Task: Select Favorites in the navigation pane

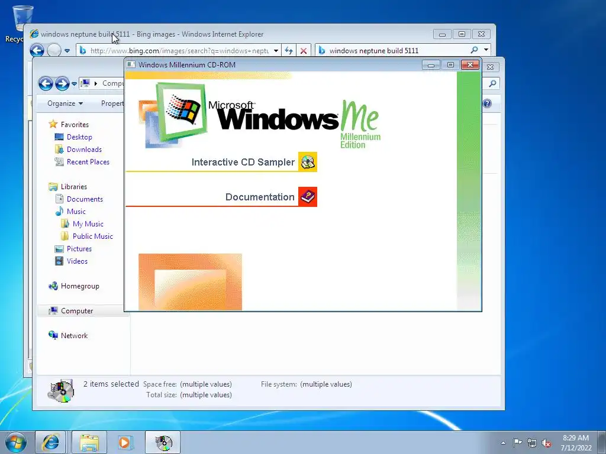Action: click(75, 125)
